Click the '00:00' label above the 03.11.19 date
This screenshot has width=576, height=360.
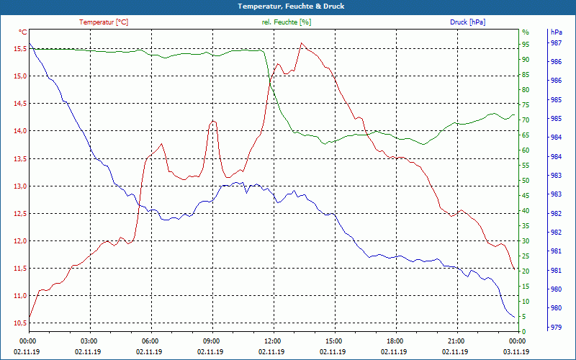[516, 341]
